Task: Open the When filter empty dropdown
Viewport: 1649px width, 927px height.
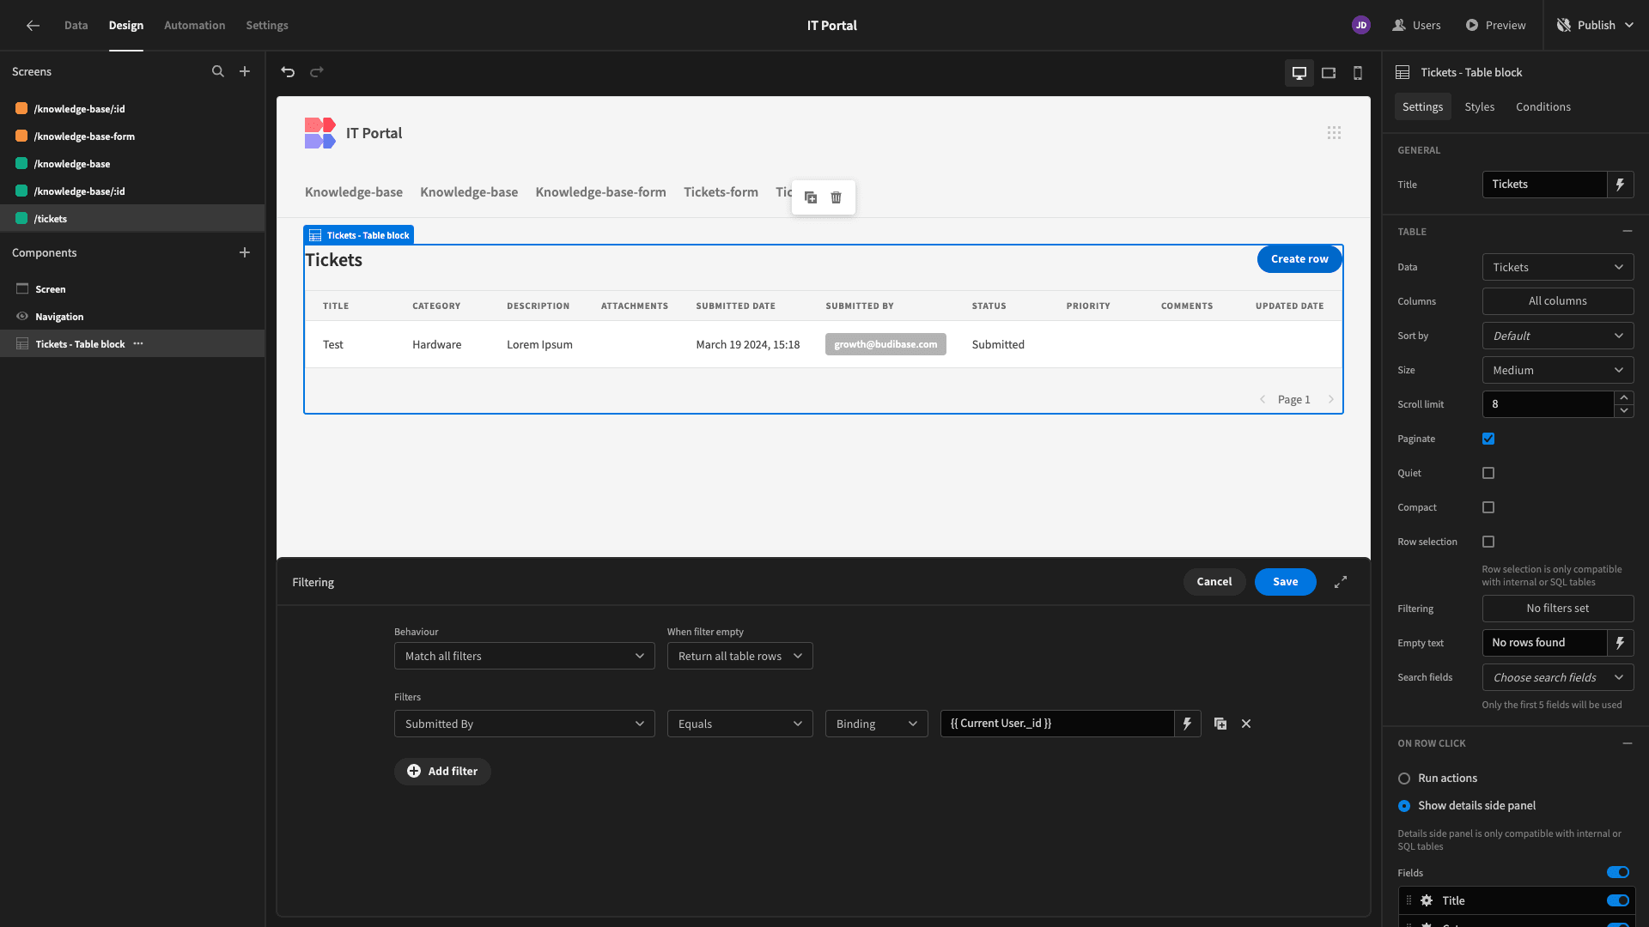Action: click(740, 656)
